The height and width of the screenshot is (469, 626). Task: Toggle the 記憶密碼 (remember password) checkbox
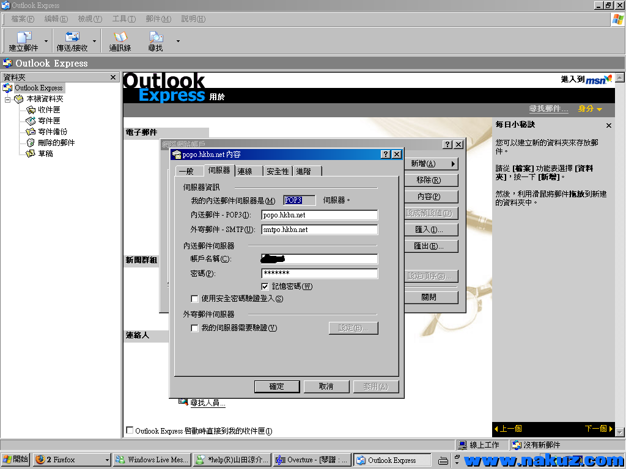pos(265,286)
